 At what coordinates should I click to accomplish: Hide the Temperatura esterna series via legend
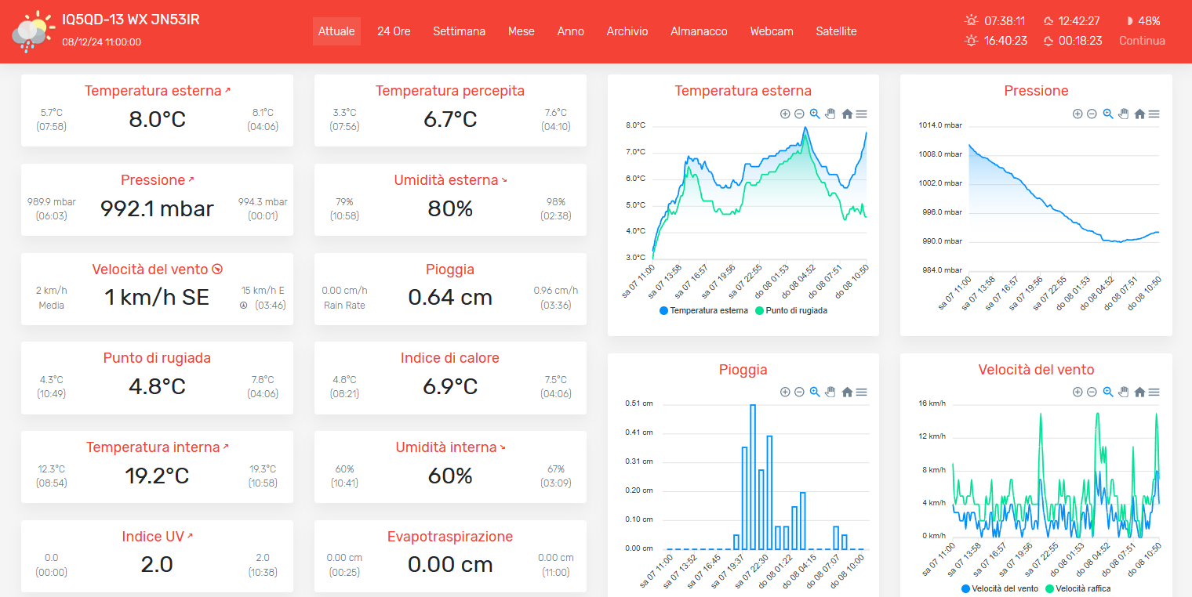pos(703,310)
